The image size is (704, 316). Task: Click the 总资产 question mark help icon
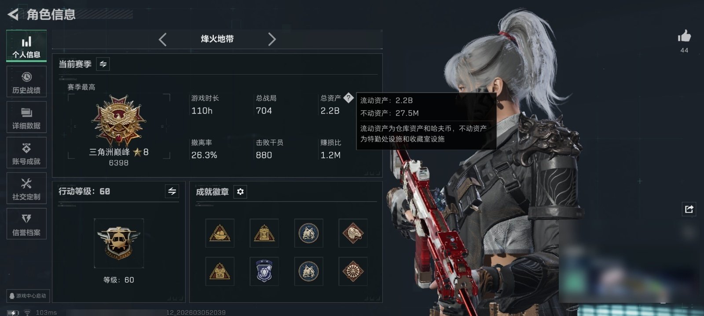pyautogui.click(x=348, y=98)
